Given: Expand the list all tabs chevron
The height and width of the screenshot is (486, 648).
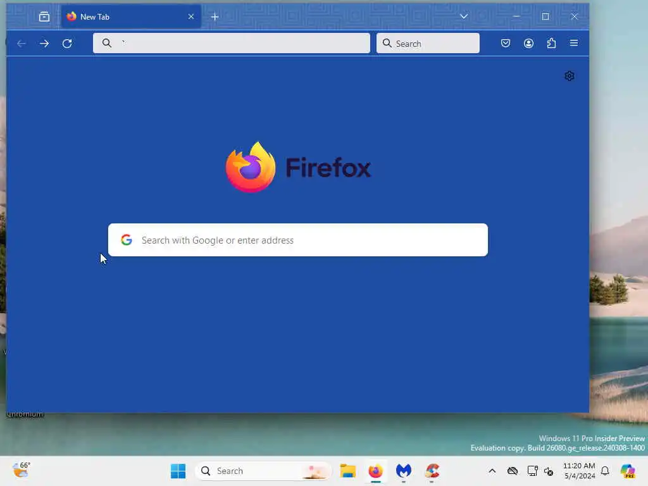Looking at the screenshot, I should point(464,16).
